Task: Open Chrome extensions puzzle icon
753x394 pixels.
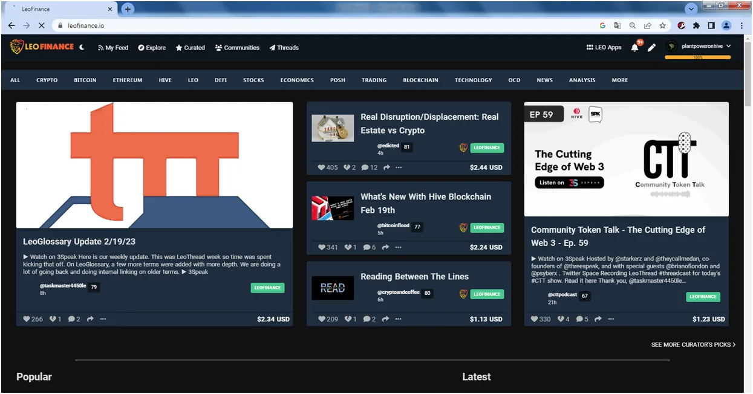Action: coord(696,26)
